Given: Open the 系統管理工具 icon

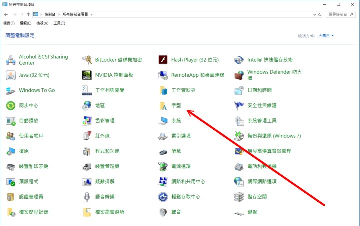Looking at the screenshot, I should coord(239,121).
